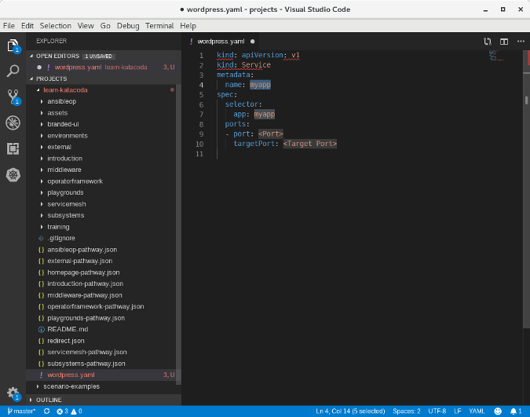Click the Open Changes icon in editor toolbar
Screen dimensions: 530x417
[x=488, y=41]
